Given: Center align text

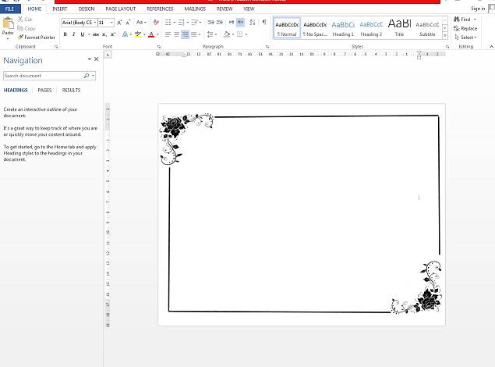Looking at the screenshot, I should click(176, 34).
